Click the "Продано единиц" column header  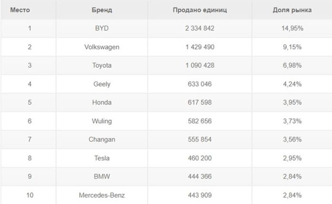[x=200, y=10]
